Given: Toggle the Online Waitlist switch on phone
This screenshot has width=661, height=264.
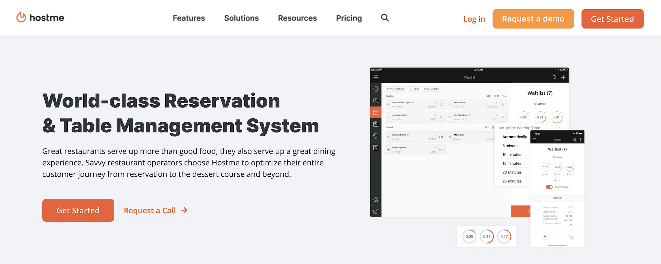Looking at the screenshot, I should coord(549,187).
